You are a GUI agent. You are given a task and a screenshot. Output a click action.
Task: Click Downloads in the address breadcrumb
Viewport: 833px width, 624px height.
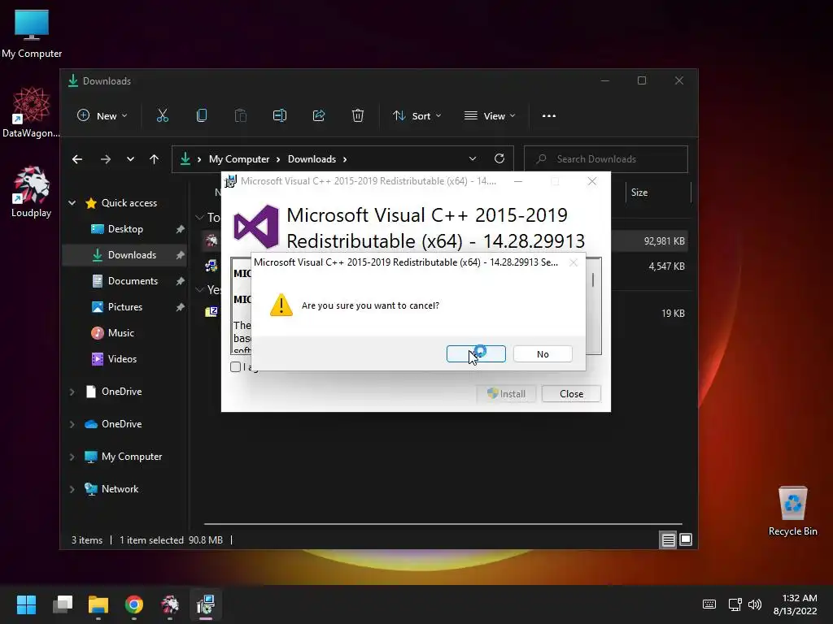[312, 159]
